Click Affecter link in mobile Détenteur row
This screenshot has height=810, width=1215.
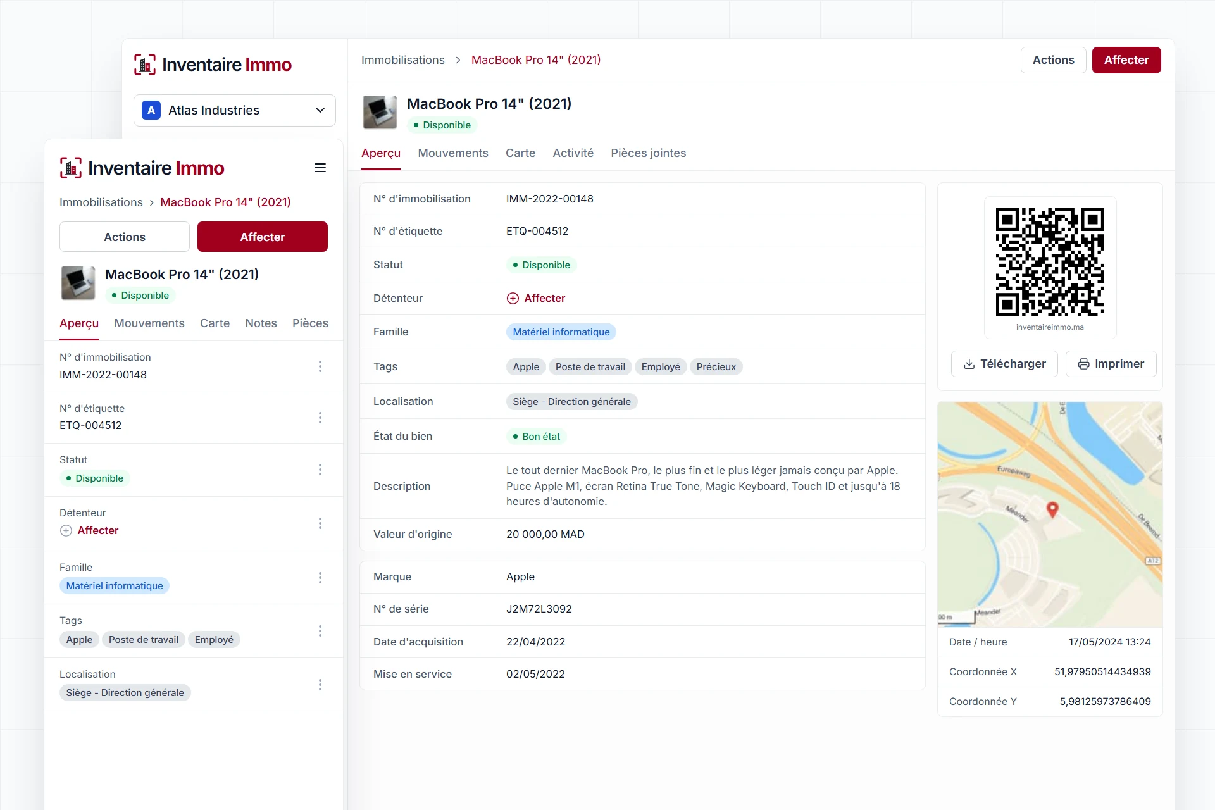[89, 530]
